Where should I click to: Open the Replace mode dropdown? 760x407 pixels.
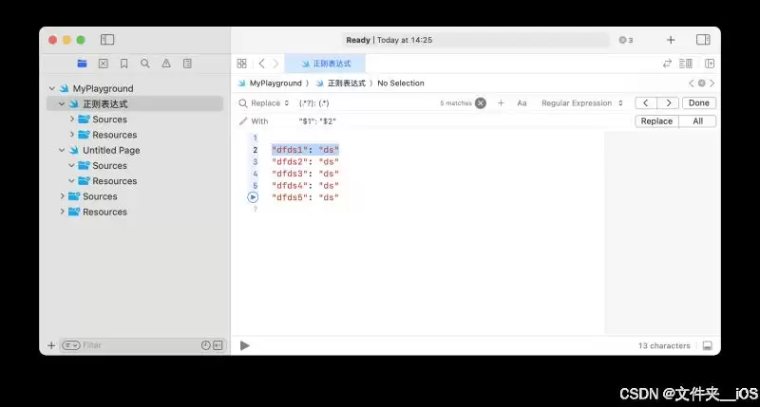[270, 103]
